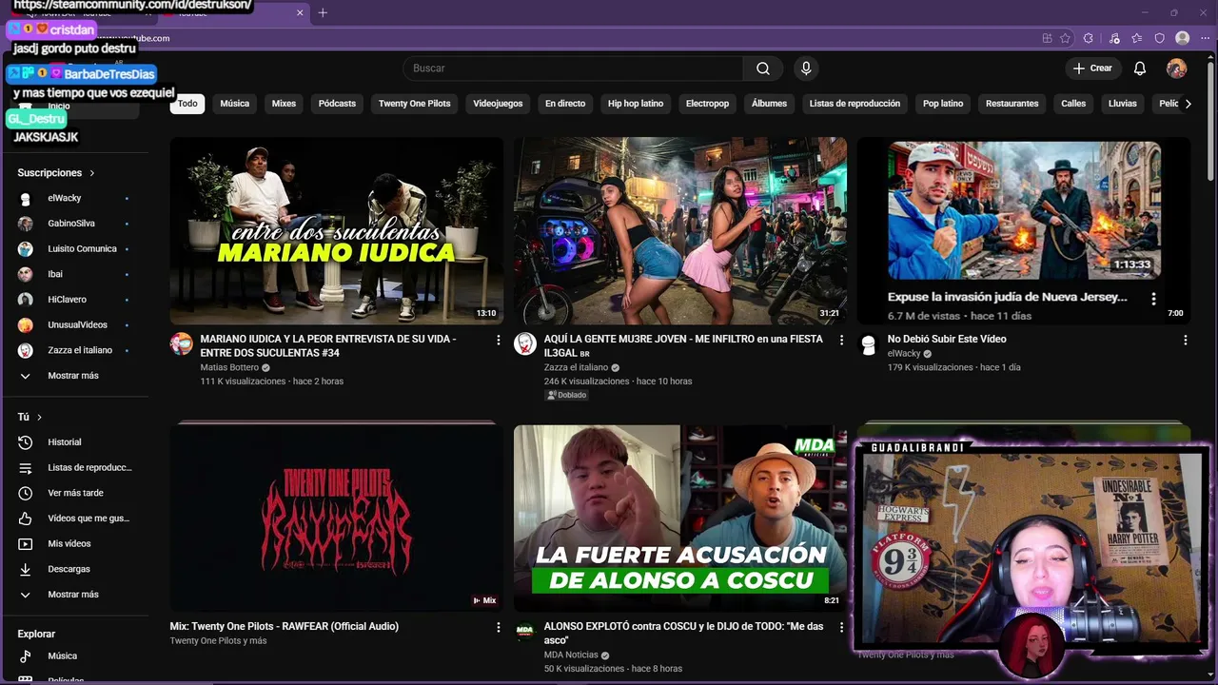This screenshot has height=685, width=1218.
Task: Expand the Suscripciones section chevron
Action: (x=92, y=173)
